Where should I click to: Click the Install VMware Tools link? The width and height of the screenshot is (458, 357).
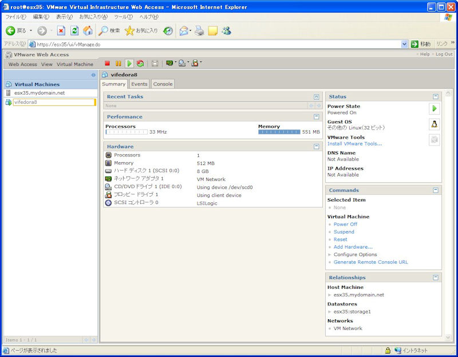pos(354,144)
